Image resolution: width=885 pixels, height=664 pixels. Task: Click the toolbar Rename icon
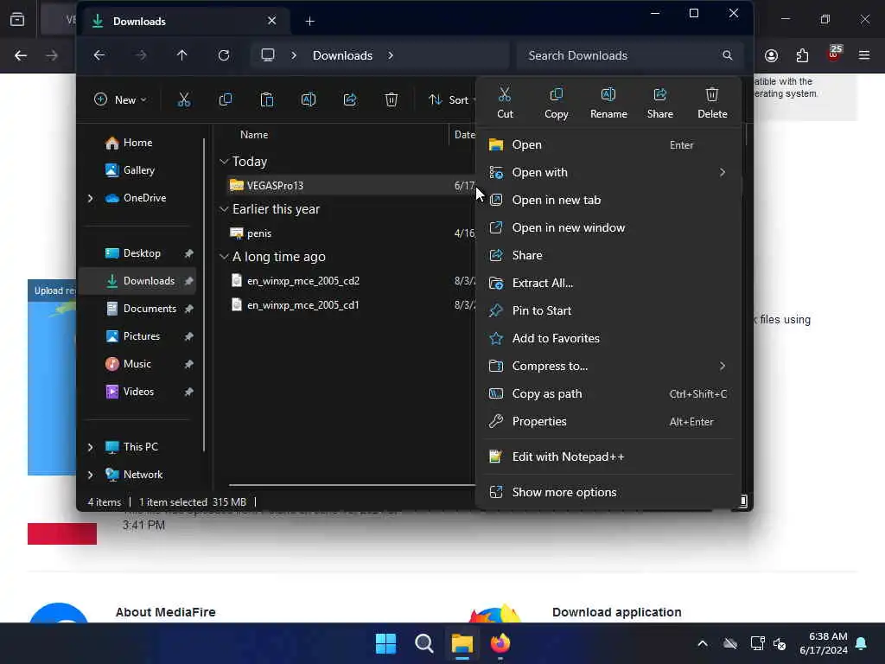309,100
